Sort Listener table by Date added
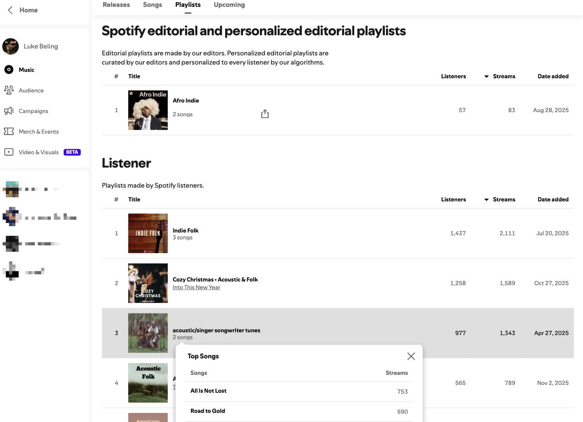Screen dimensions: 583x422 (553, 200)
